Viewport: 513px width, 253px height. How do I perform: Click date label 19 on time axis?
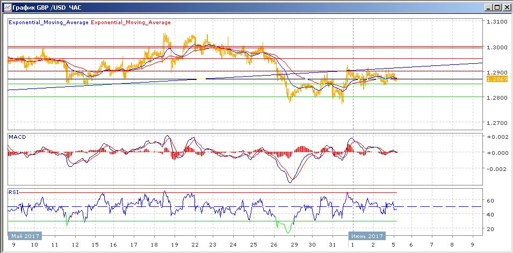click(175, 244)
